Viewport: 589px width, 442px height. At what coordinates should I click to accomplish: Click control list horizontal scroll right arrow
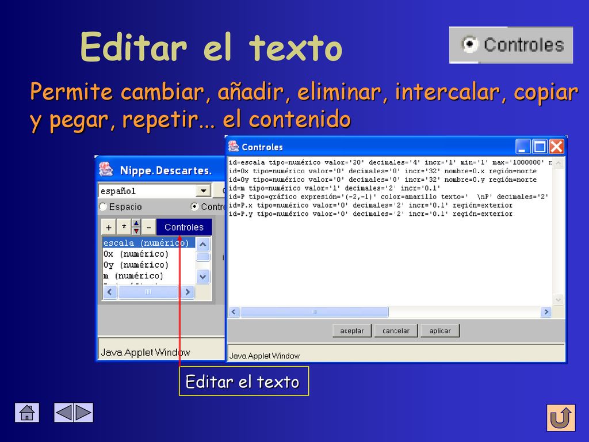pos(188,292)
